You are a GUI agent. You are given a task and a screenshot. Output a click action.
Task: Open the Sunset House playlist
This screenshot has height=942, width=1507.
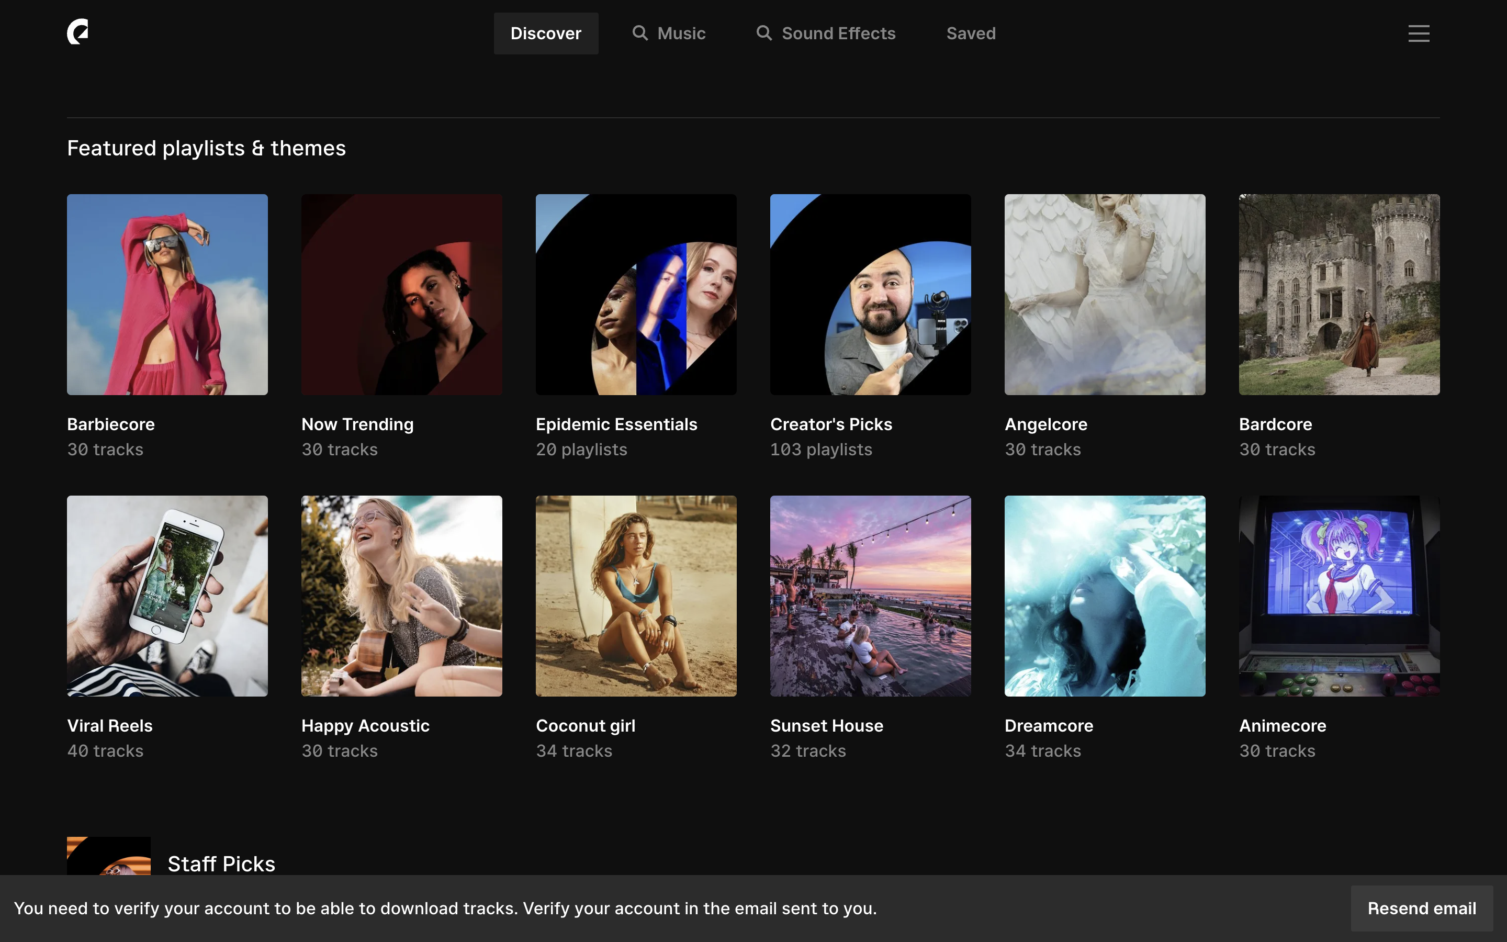pos(870,596)
